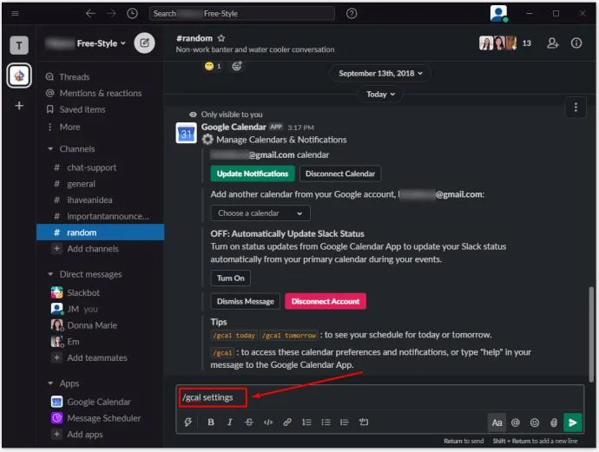599x452 pixels.
Task: Click Update Notifications button
Action: point(253,174)
